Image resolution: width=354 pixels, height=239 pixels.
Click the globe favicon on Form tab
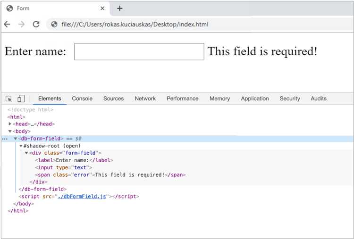coord(10,8)
